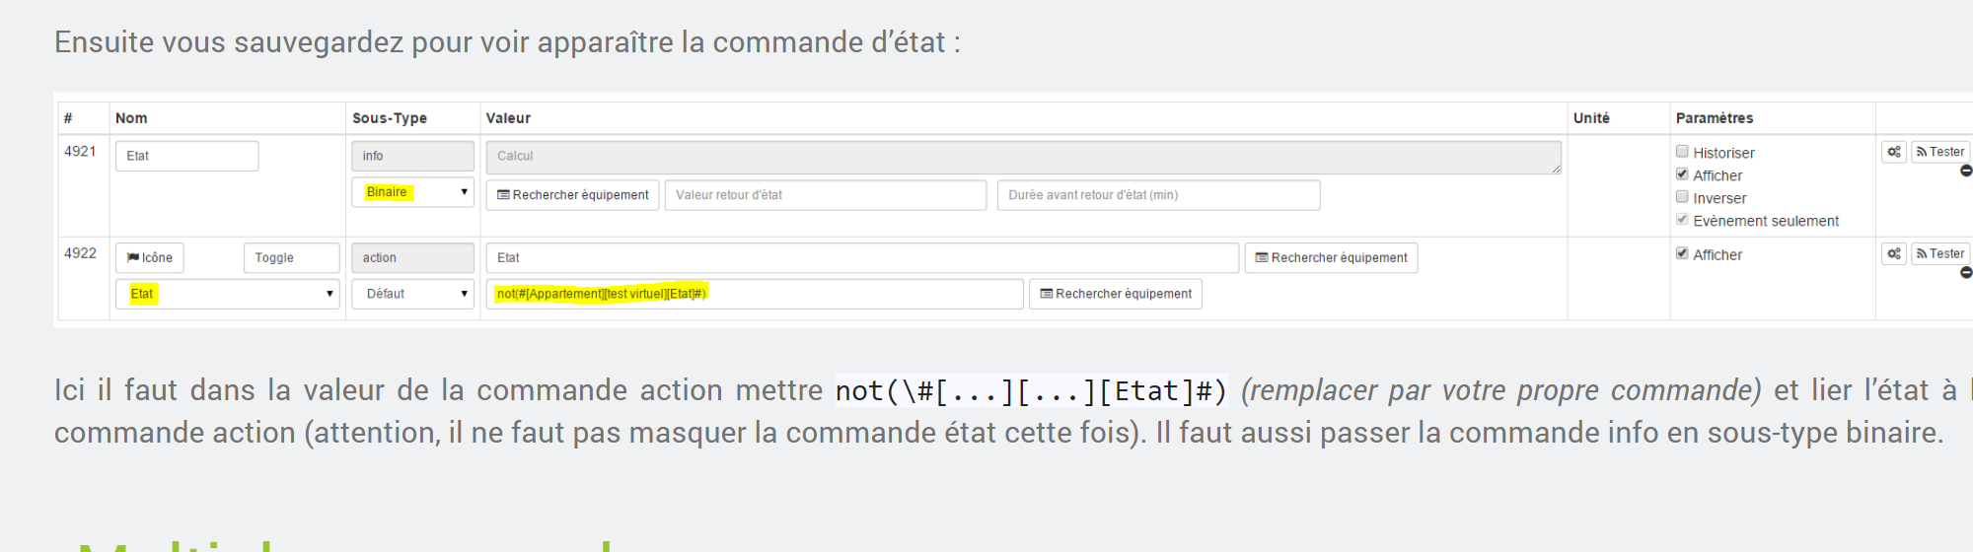Enable the Historiser checkbox

(x=1682, y=152)
